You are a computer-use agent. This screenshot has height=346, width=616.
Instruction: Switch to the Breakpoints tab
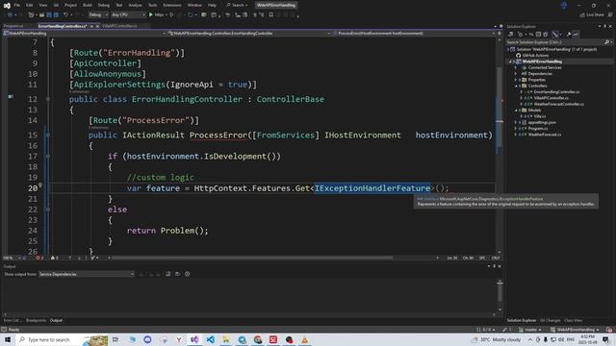(36, 320)
